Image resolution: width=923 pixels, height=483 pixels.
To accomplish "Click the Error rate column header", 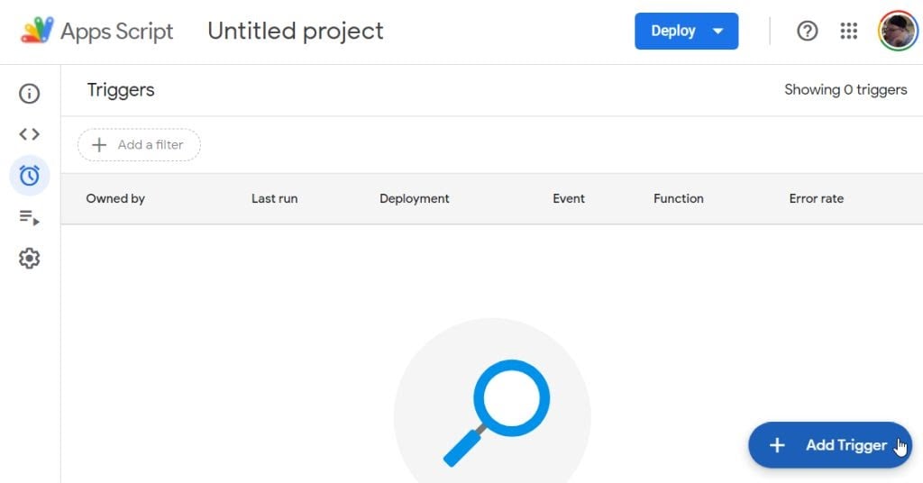I will pos(816,198).
